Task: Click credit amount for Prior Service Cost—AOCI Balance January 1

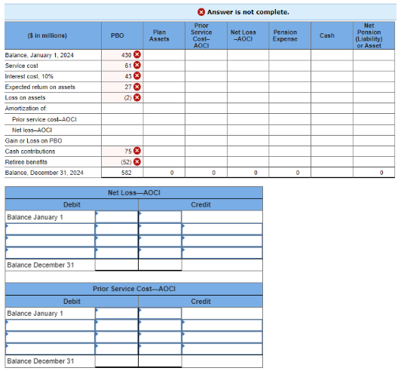Action: [x=160, y=314]
